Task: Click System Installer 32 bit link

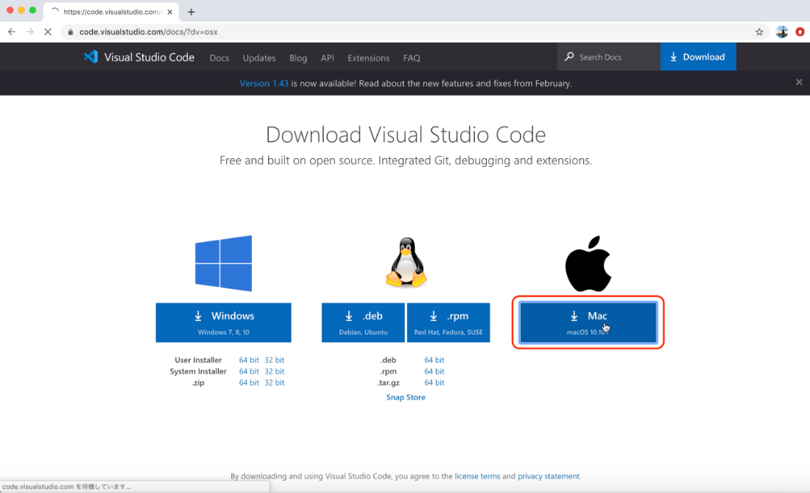Action: tap(275, 371)
